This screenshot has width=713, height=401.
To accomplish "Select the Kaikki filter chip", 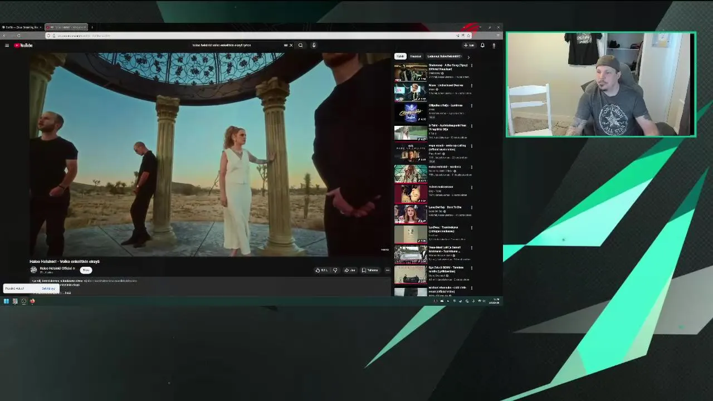I will pyautogui.click(x=400, y=56).
